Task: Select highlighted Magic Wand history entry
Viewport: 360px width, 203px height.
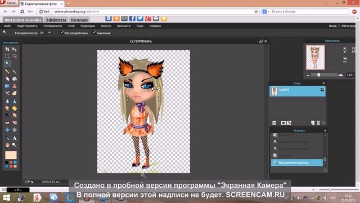Action: [x=297, y=162]
